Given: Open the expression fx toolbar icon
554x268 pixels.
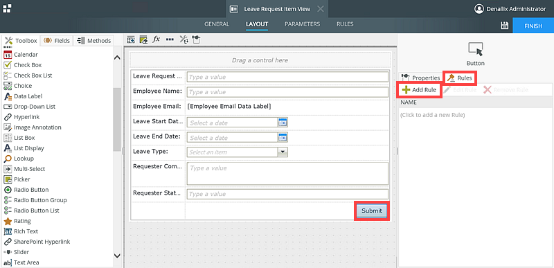Looking at the screenshot, I should tap(157, 39).
